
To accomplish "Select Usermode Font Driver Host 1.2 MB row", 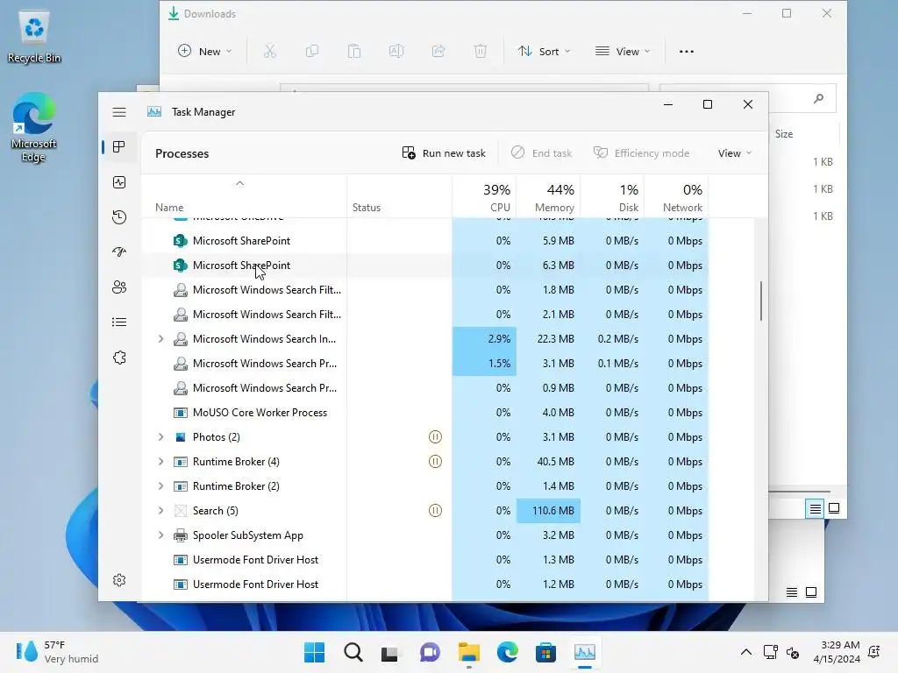I will 425,584.
